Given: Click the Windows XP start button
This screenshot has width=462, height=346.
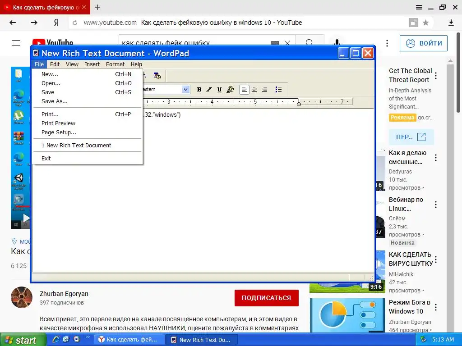Looking at the screenshot, I should pos(23,340).
